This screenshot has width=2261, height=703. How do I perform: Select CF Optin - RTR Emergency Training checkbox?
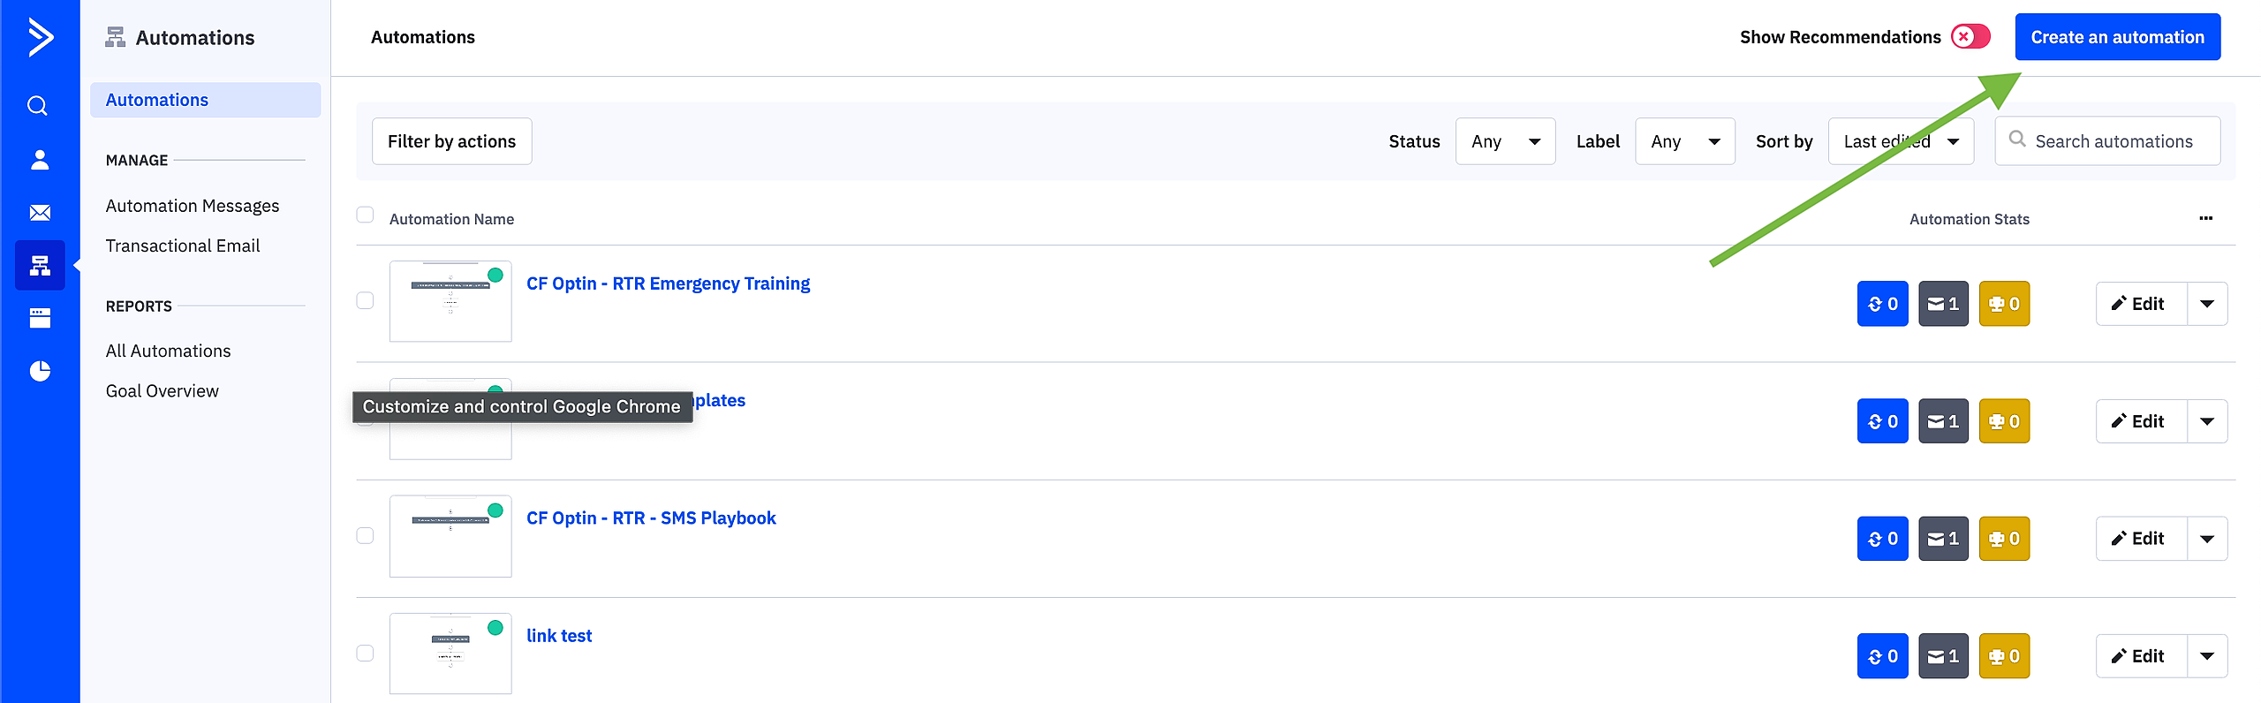pyautogui.click(x=365, y=301)
